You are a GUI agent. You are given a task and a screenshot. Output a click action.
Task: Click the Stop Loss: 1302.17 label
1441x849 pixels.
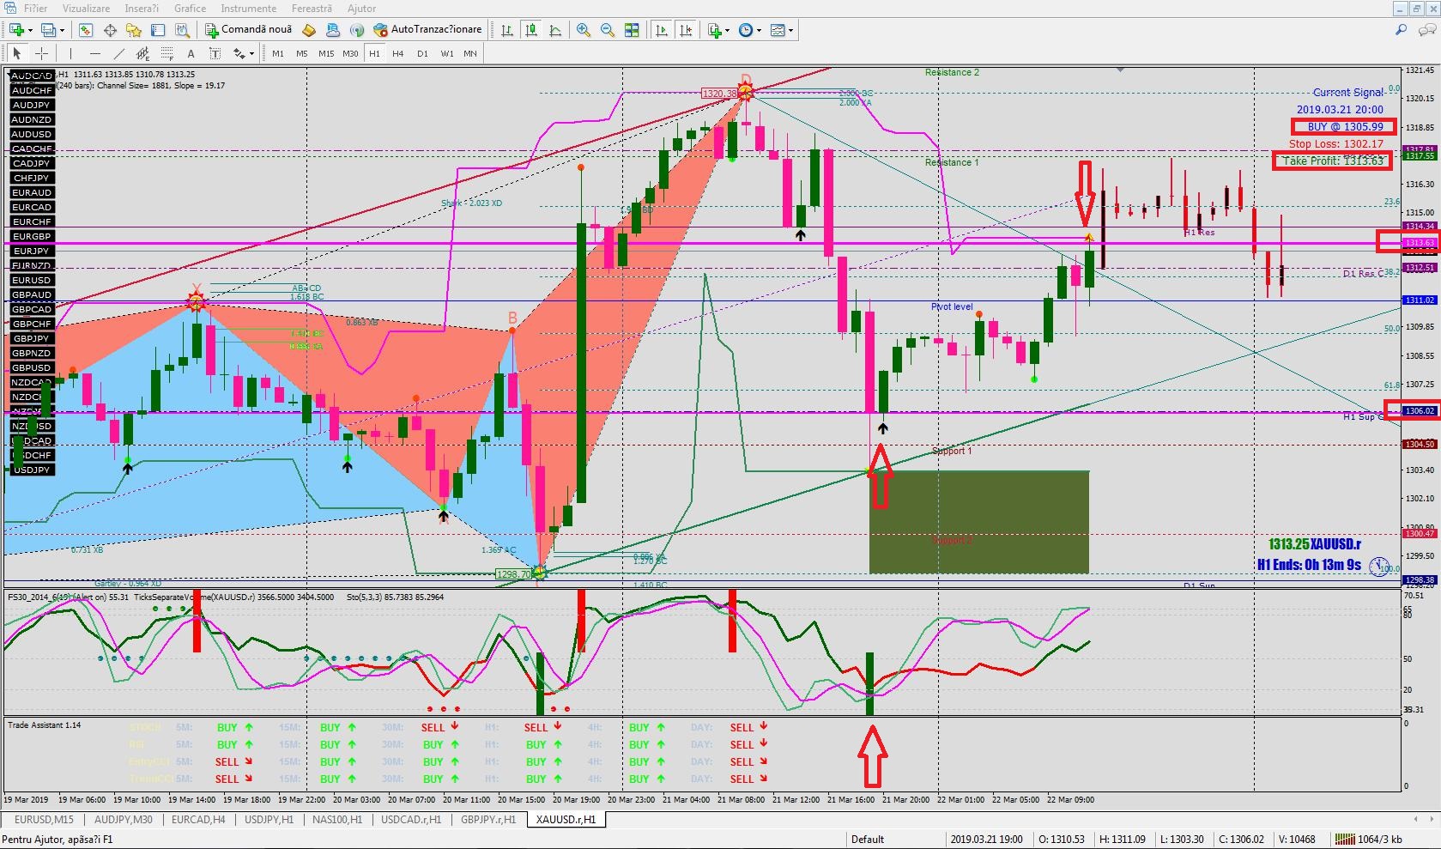[x=1335, y=144]
